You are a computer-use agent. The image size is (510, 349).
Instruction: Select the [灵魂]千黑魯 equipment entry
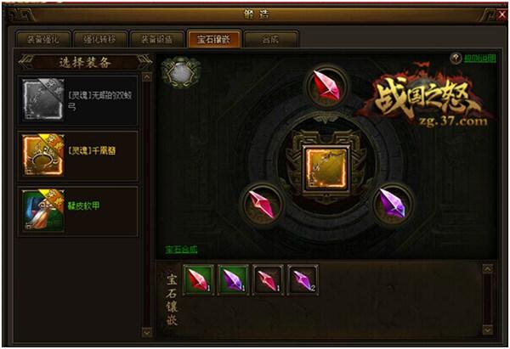78,156
